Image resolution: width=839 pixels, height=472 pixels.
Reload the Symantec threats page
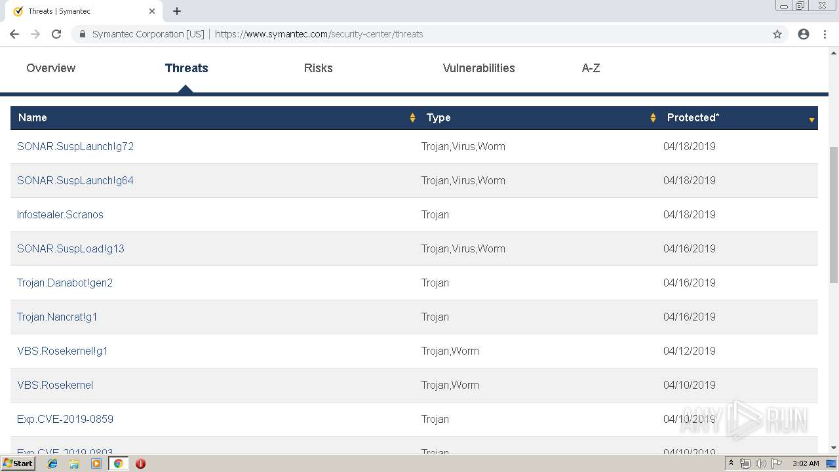[x=56, y=34]
